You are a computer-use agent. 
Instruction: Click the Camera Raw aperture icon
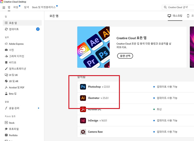[x=83, y=132]
